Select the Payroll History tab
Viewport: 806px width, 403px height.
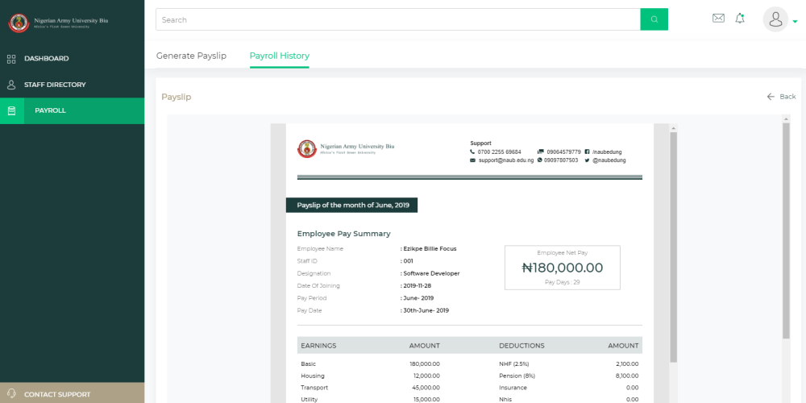[x=280, y=56]
